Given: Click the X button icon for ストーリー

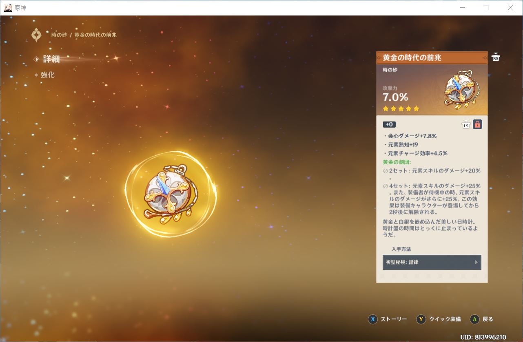Looking at the screenshot, I should [373, 319].
